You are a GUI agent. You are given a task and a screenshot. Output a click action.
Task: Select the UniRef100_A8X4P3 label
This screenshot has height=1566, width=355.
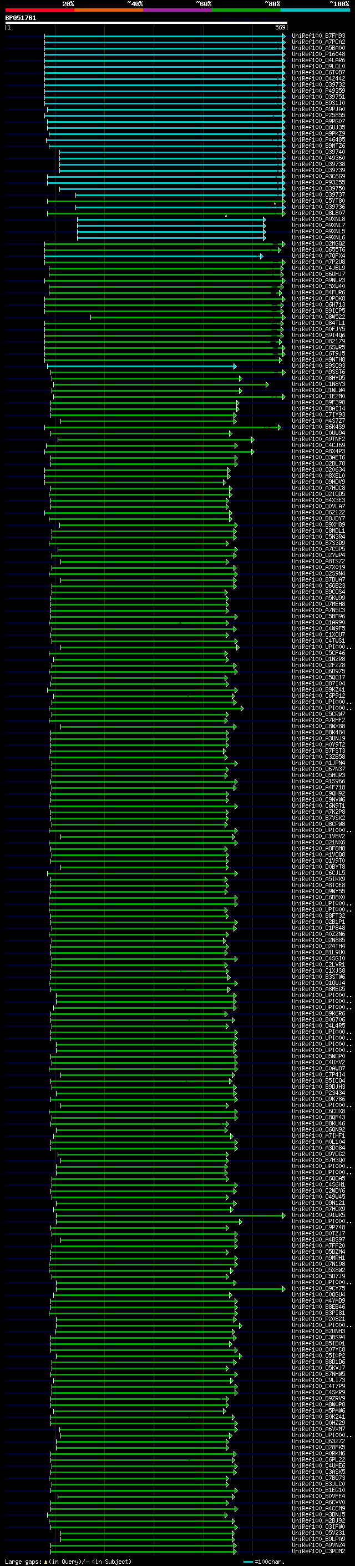tap(318, 451)
